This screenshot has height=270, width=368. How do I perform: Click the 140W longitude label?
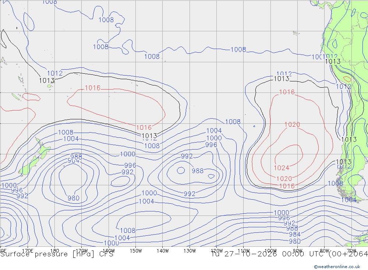(x=163, y=251)
